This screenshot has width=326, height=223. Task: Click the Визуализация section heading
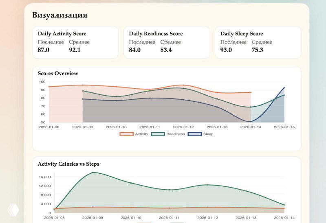pos(59,15)
